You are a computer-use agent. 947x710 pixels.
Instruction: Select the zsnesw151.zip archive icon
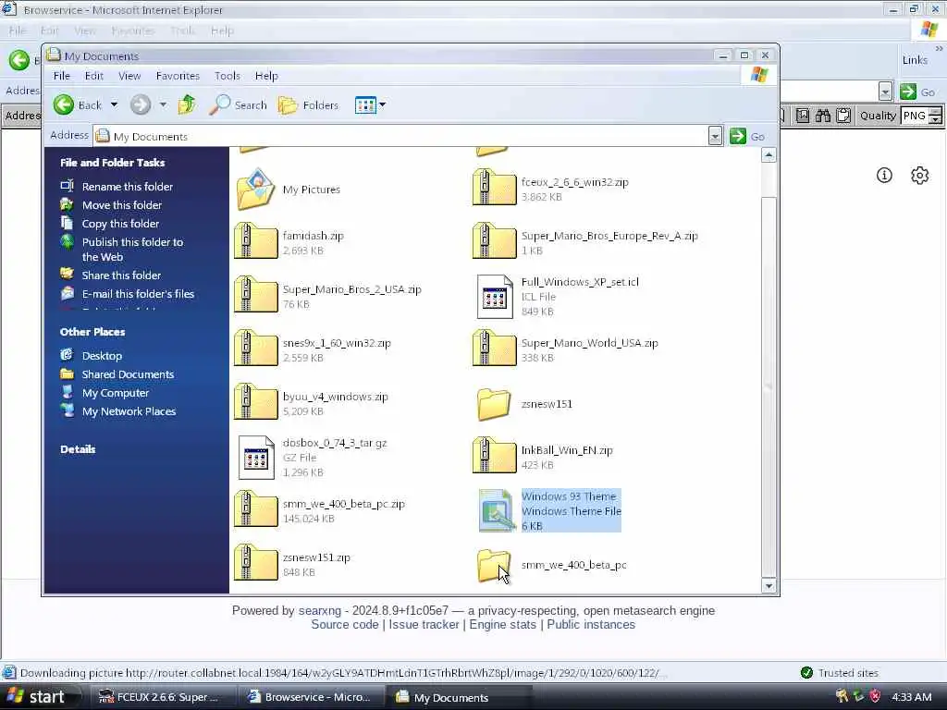coord(256,562)
